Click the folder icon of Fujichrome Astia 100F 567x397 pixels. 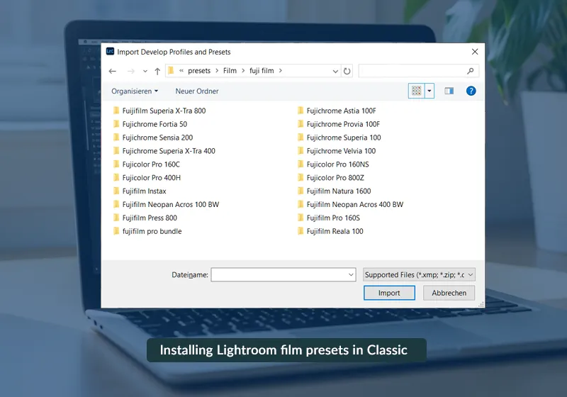tap(301, 111)
